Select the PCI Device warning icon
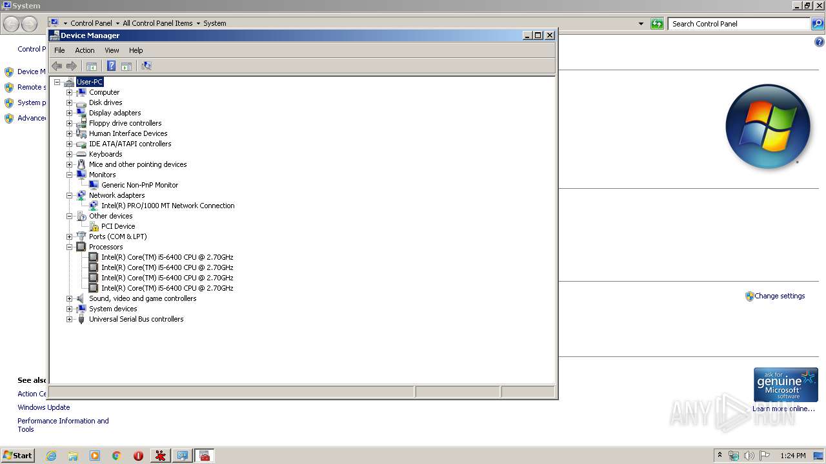 pos(94,226)
